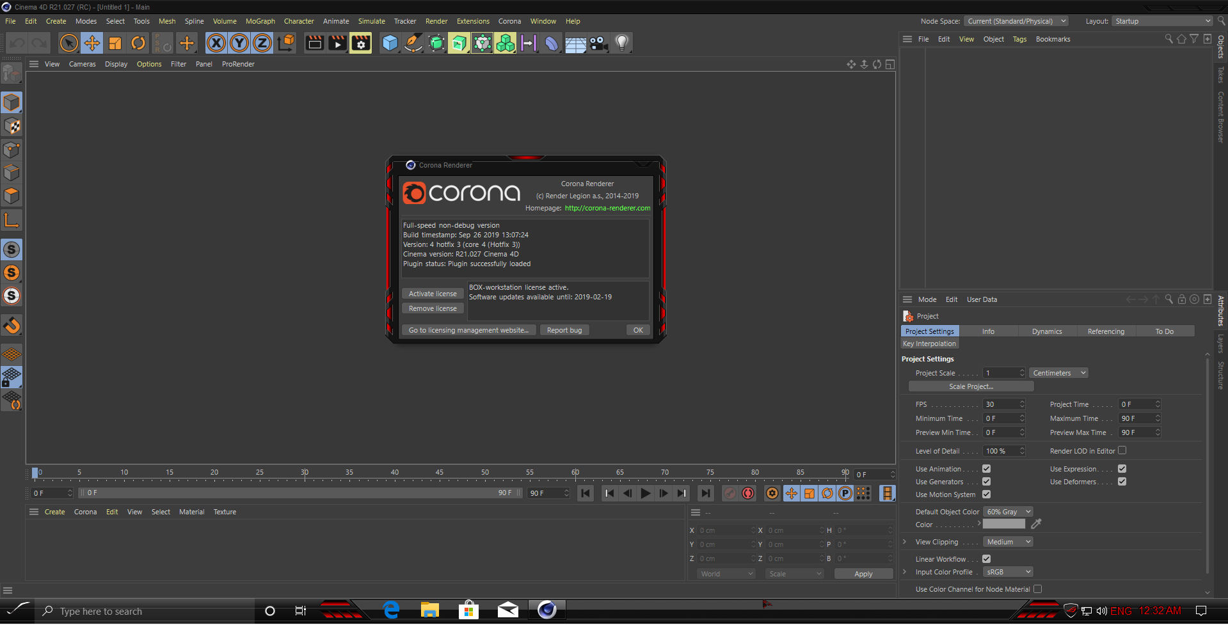Click OK in Corona Renderer dialog
This screenshot has height=625, width=1228.
click(637, 330)
